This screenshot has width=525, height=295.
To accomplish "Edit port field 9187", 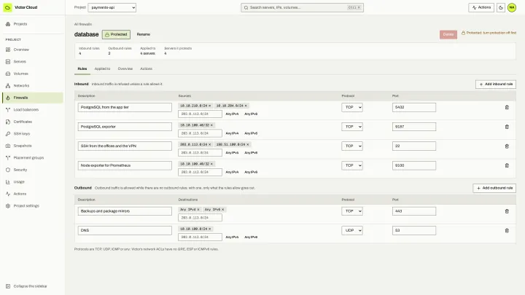I will pos(414,127).
